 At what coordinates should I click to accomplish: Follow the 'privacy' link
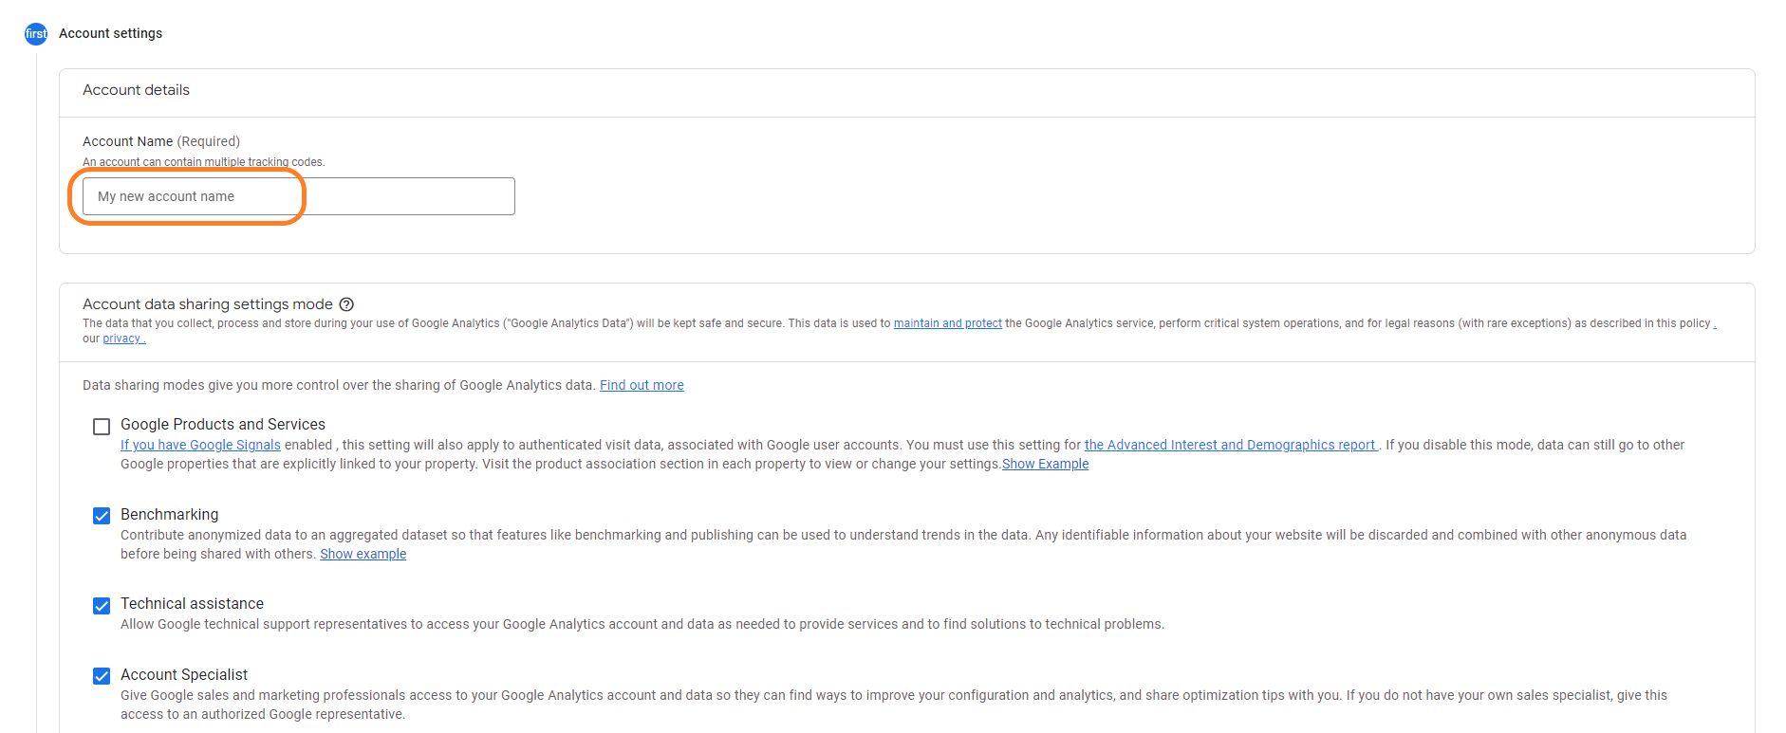click(x=122, y=339)
